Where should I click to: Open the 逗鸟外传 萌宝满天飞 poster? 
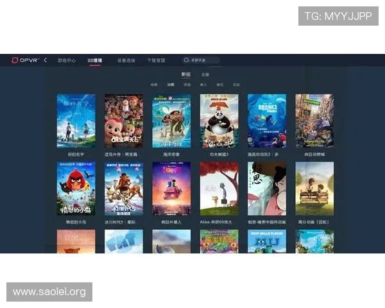coord(124,121)
